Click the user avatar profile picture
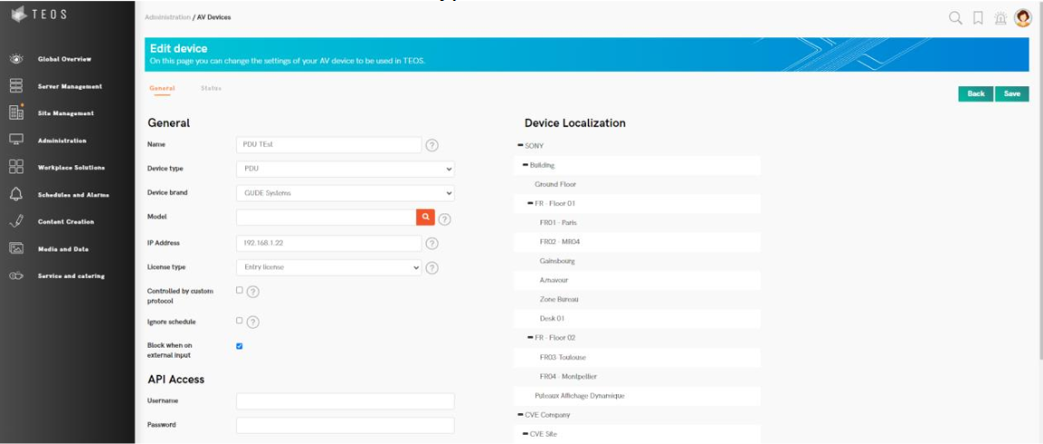Image resolution: width=1043 pixels, height=444 pixels. (1022, 17)
